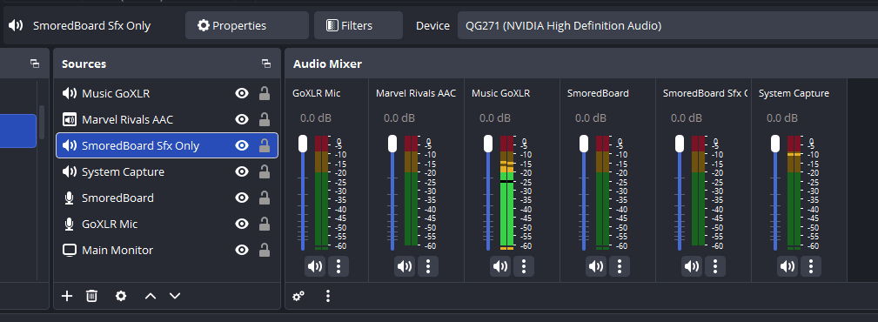Hide the Marvel Rivals AAC source
The height and width of the screenshot is (322, 878).
242,119
